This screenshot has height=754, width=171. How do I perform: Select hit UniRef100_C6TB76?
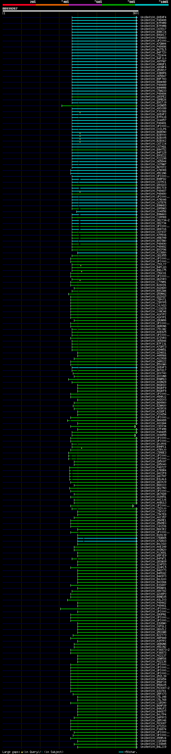point(153,202)
